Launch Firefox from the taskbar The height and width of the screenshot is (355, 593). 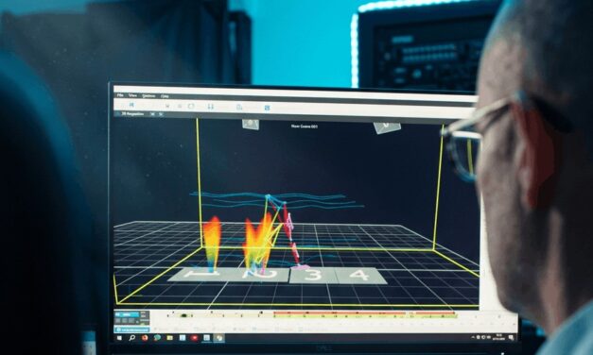pos(145,338)
